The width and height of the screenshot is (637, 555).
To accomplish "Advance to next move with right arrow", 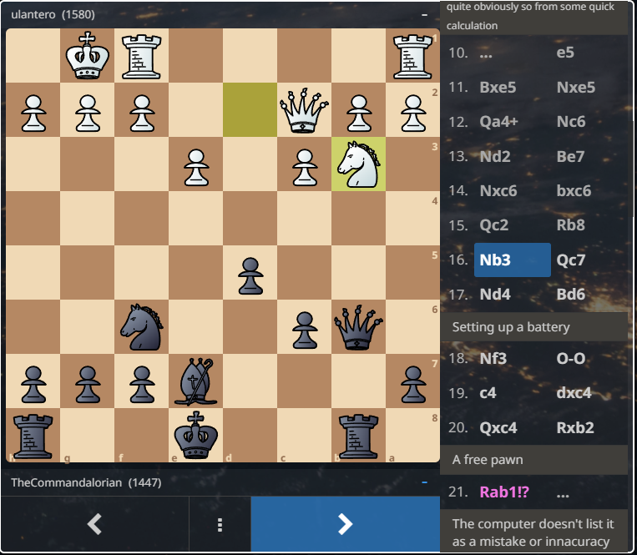I will pyautogui.click(x=346, y=524).
